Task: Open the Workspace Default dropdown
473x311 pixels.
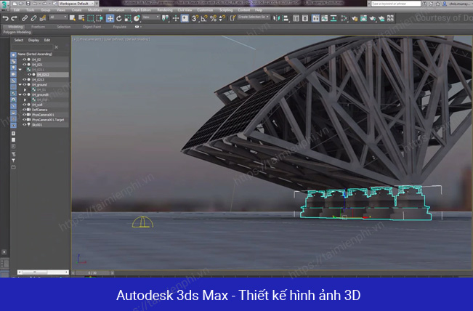Action: (76, 4)
